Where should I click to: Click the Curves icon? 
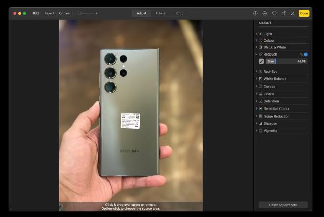260,86
